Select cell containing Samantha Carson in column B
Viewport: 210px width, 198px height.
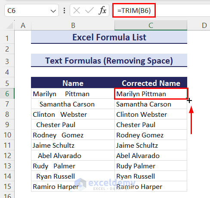(x=73, y=104)
